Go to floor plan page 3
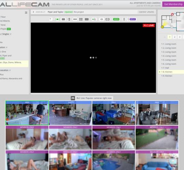 180,37
